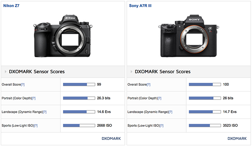The image size is (252, 147).
Task: Select the value 26.3 bits
Action: click(104, 98)
